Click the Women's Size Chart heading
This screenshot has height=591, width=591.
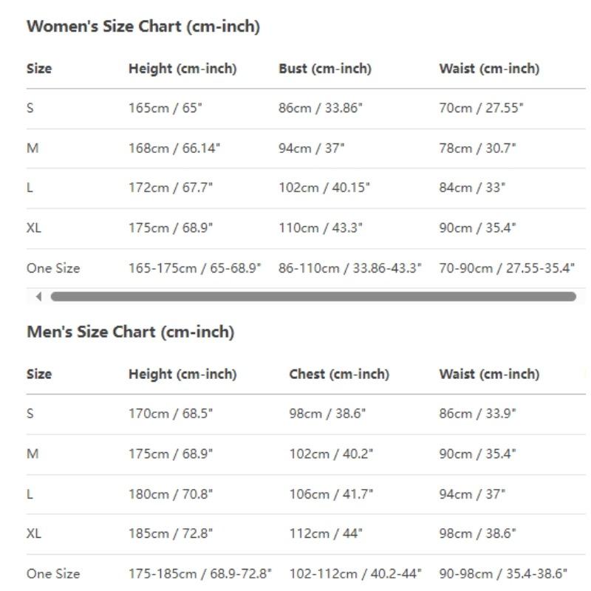click(x=143, y=27)
